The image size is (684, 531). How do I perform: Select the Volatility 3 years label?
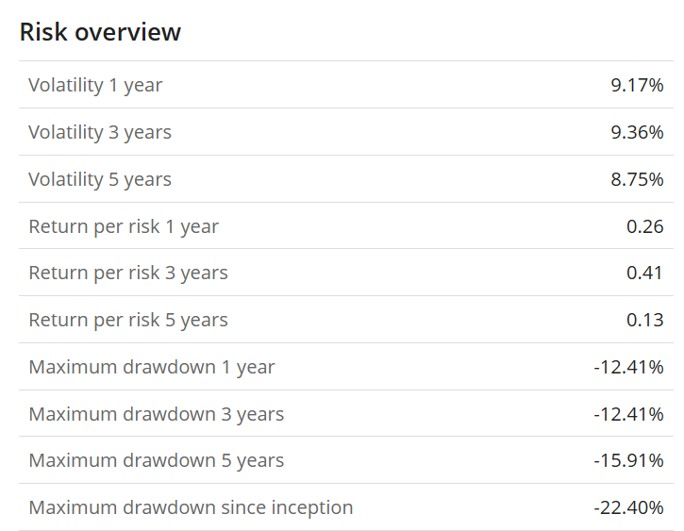pos(100,132)
